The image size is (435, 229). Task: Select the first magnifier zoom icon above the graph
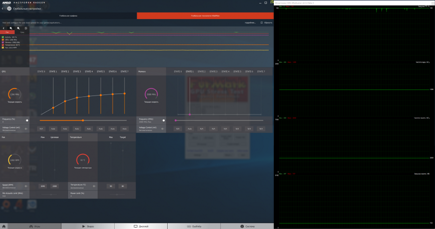pyautogui.click(x=11, y=28)
